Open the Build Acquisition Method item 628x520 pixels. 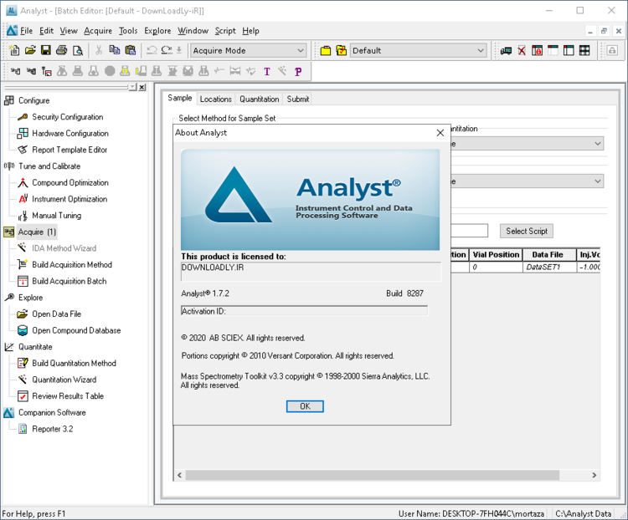point(71,265)
